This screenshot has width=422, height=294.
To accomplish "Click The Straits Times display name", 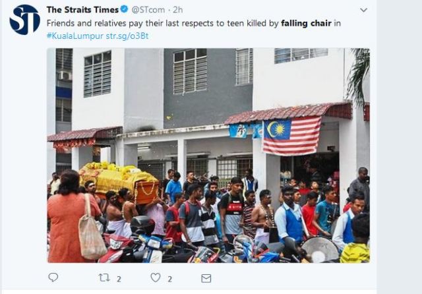I will [x=82, y=10].
